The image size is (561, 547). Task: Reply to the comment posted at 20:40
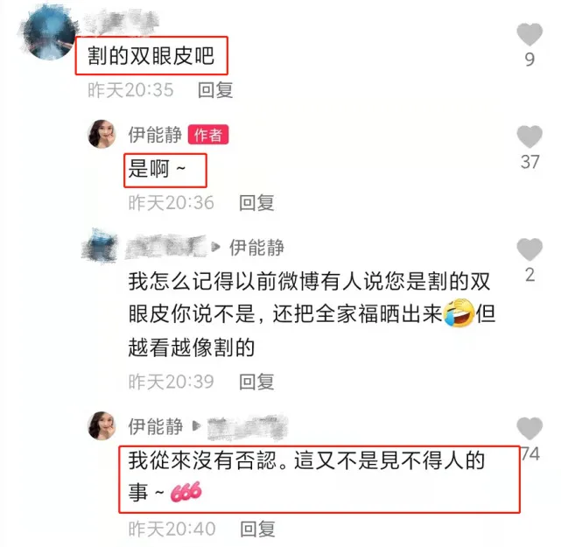pos(257,529)
